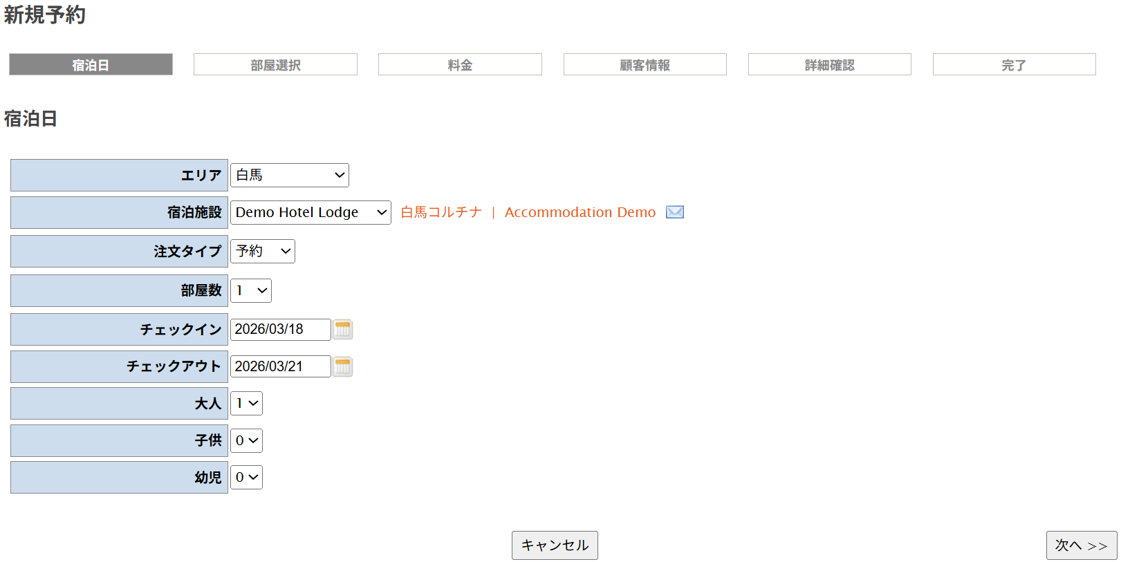Screen dimensions: 1121x562
Task: Change the 大人 adult count dropdown
Action: 246,404
